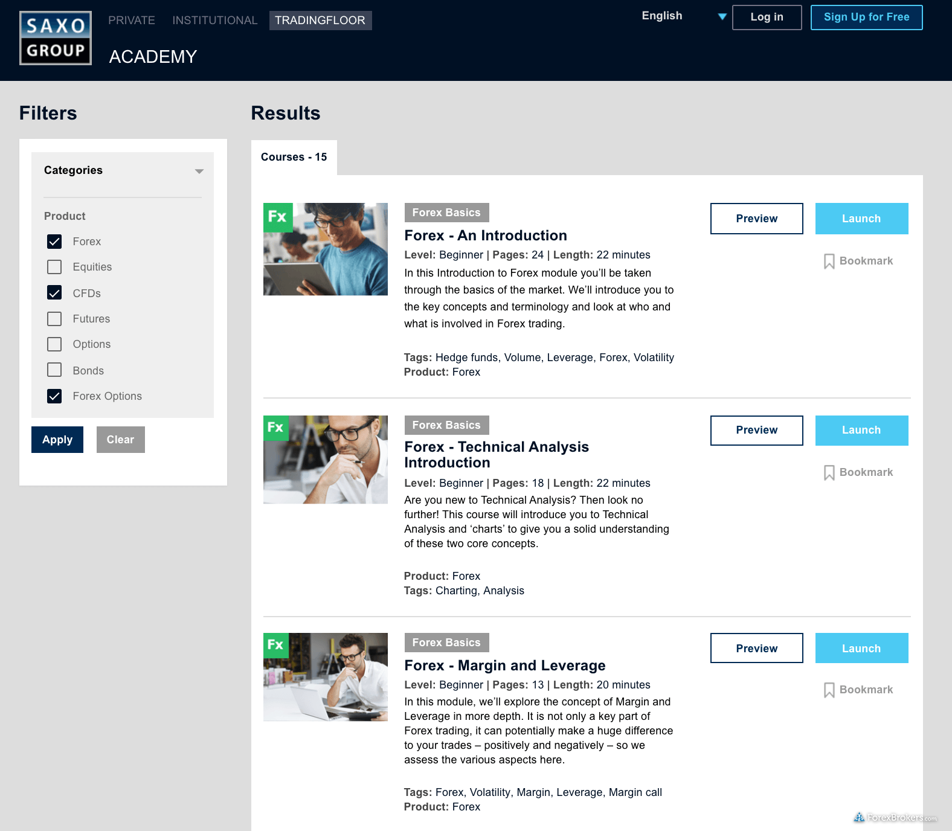
Task: Click Forex Basics tag on Margin and Leverage course
Action: point(447,643)
